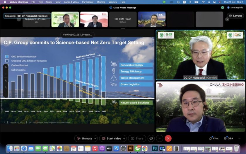Screen dimensions: 246x154
Task: Click the more options ellipsis in control bar
Action: (160, 138)
